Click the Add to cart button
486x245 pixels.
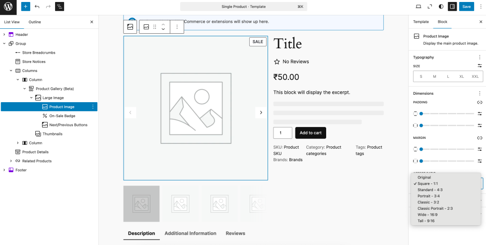tap(310, 133)
